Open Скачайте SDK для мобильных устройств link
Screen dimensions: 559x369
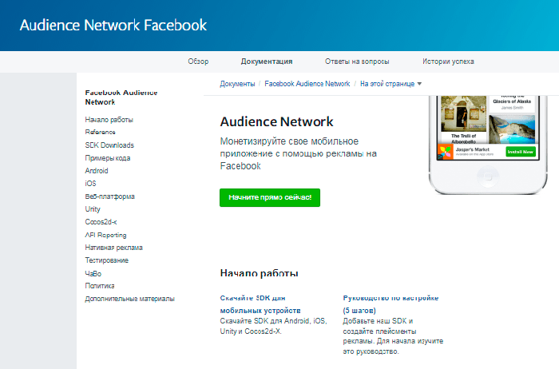pyautogui.click(x=260, y=304)
